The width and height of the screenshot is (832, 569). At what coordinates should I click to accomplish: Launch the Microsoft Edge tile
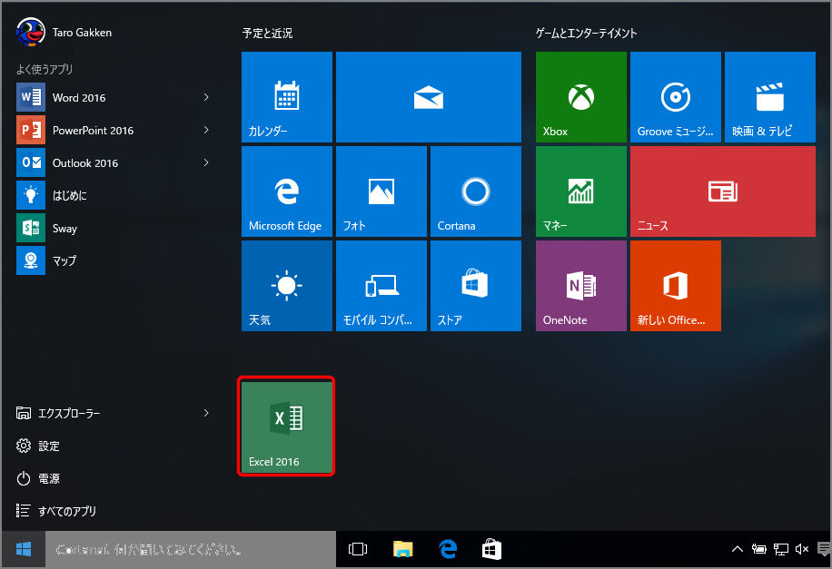(286, 191)
